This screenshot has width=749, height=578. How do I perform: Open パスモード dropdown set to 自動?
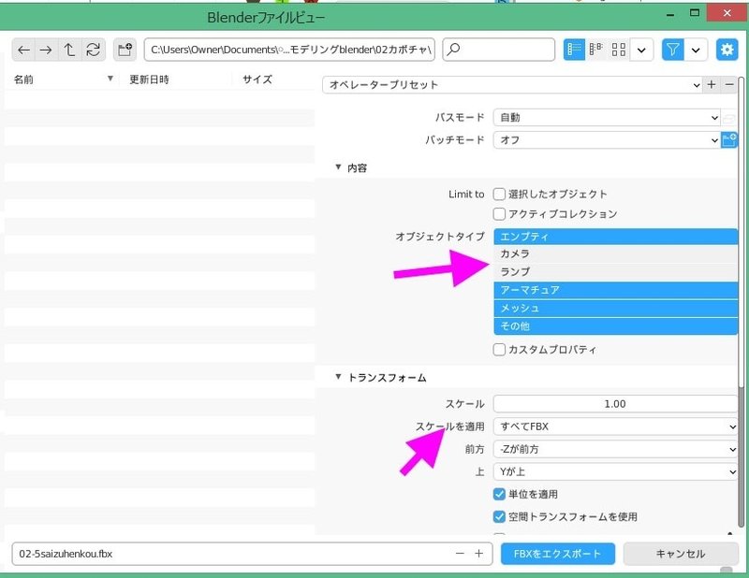[x=607, y=118]
